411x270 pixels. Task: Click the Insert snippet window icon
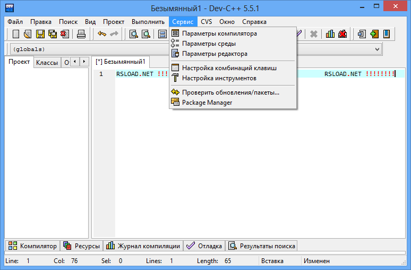362,34
